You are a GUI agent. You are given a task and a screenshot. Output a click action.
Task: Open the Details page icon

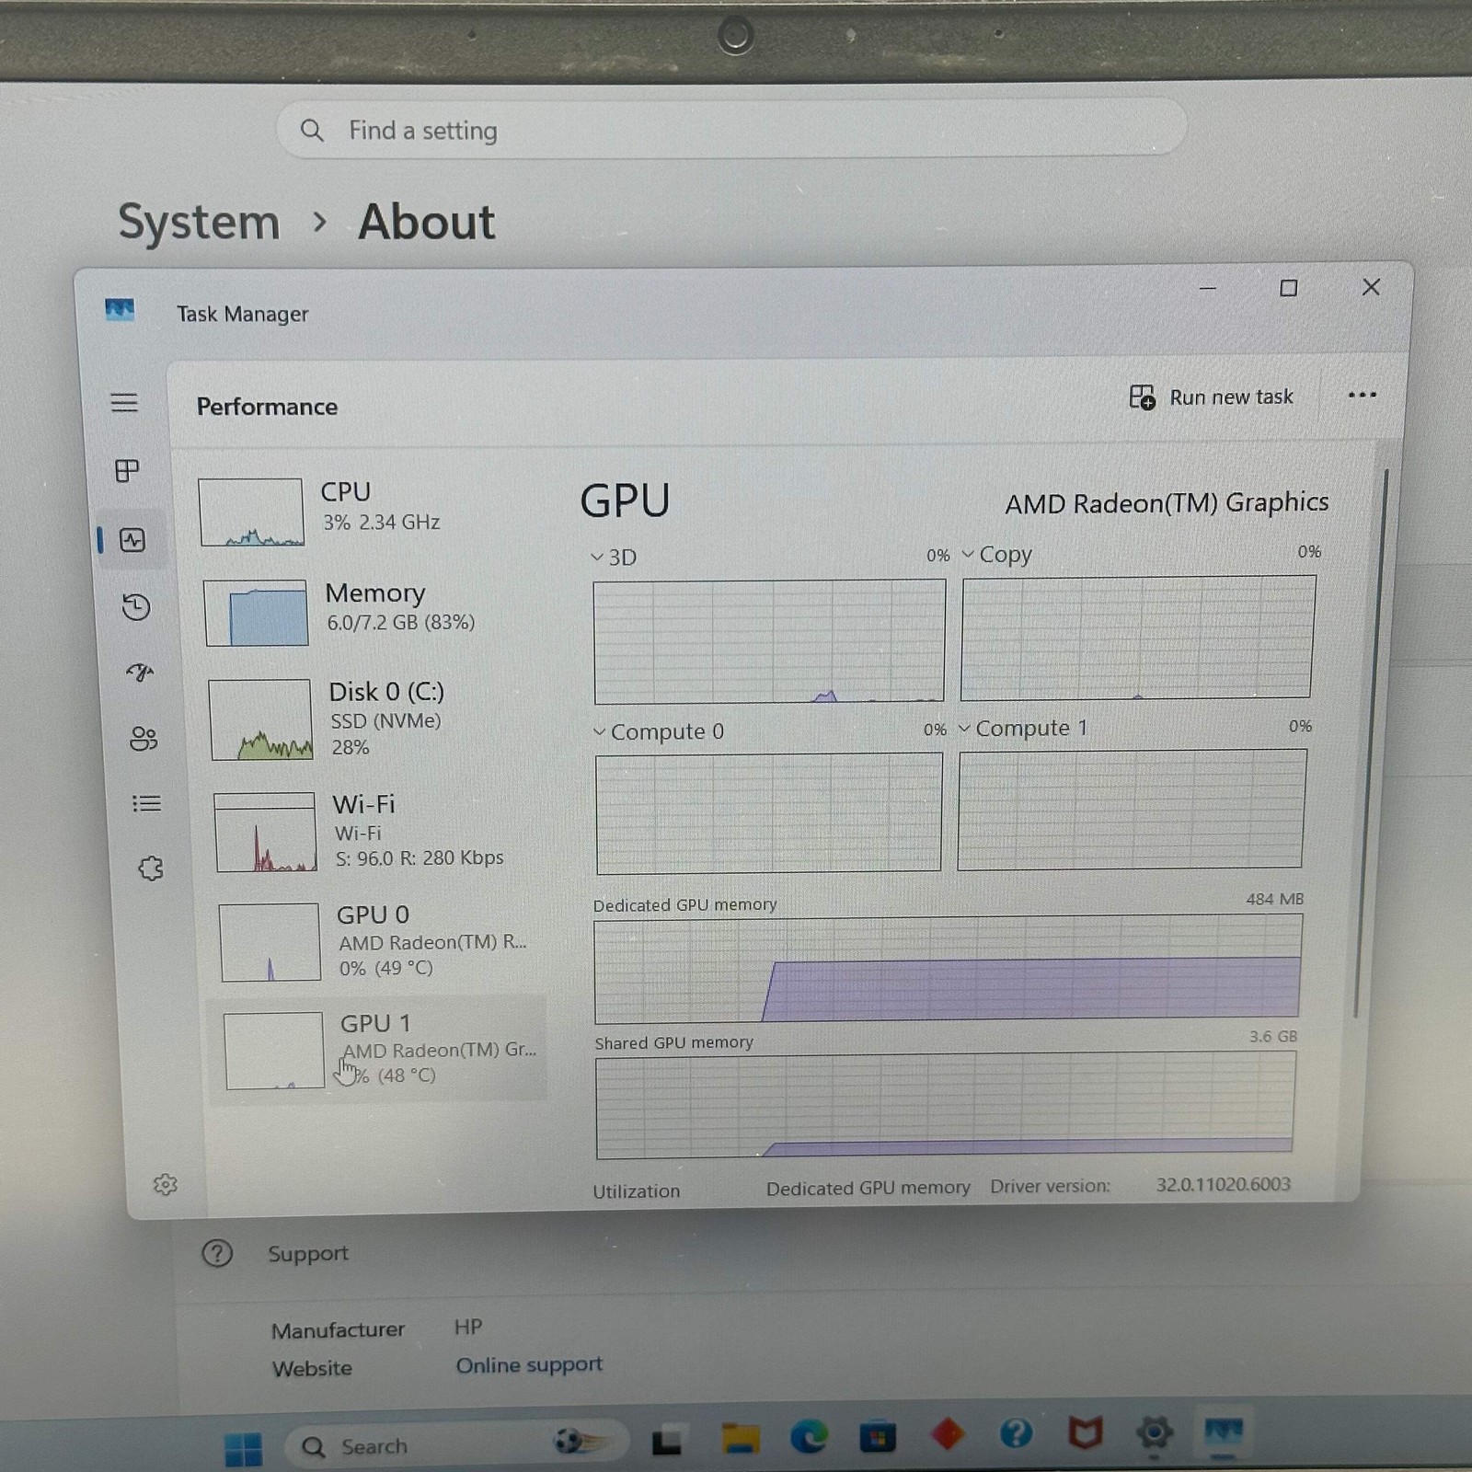(146, 803)
